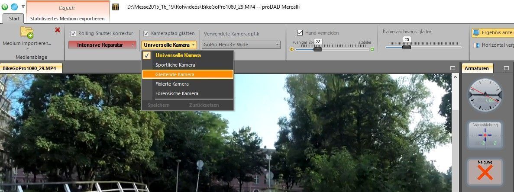Click the green round icon in title bar
This screenshot has width=514, height=192.
(5, 7)
